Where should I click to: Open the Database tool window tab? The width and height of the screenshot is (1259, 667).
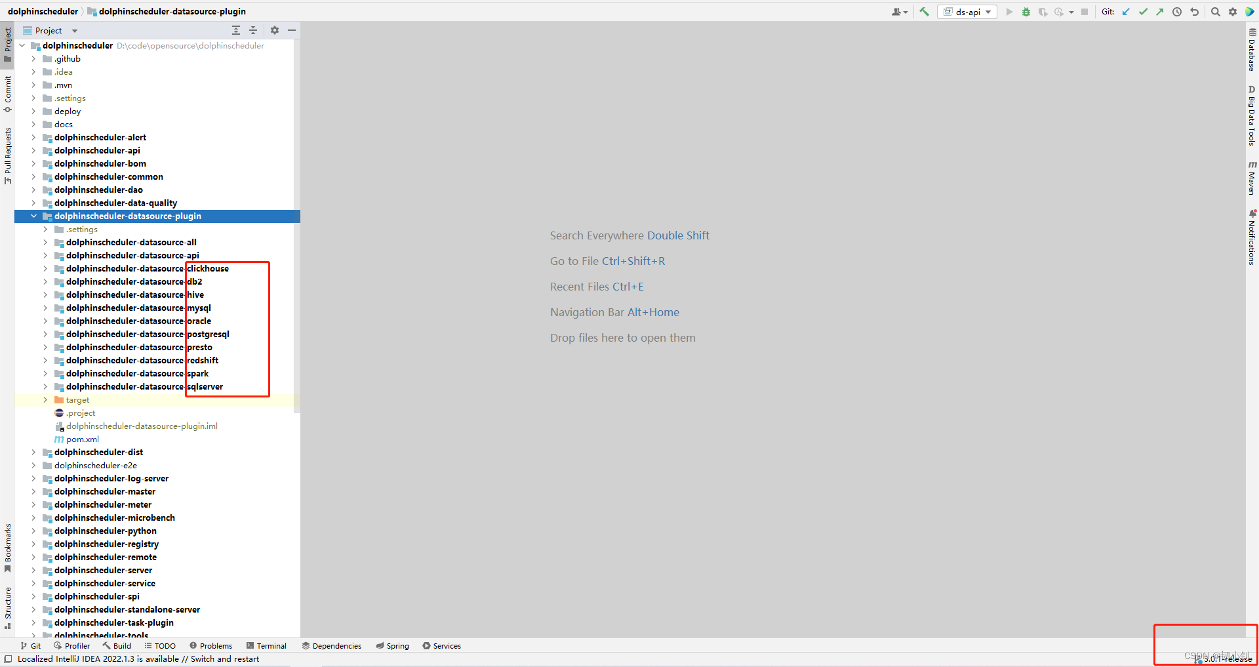tap(1252, 50)
